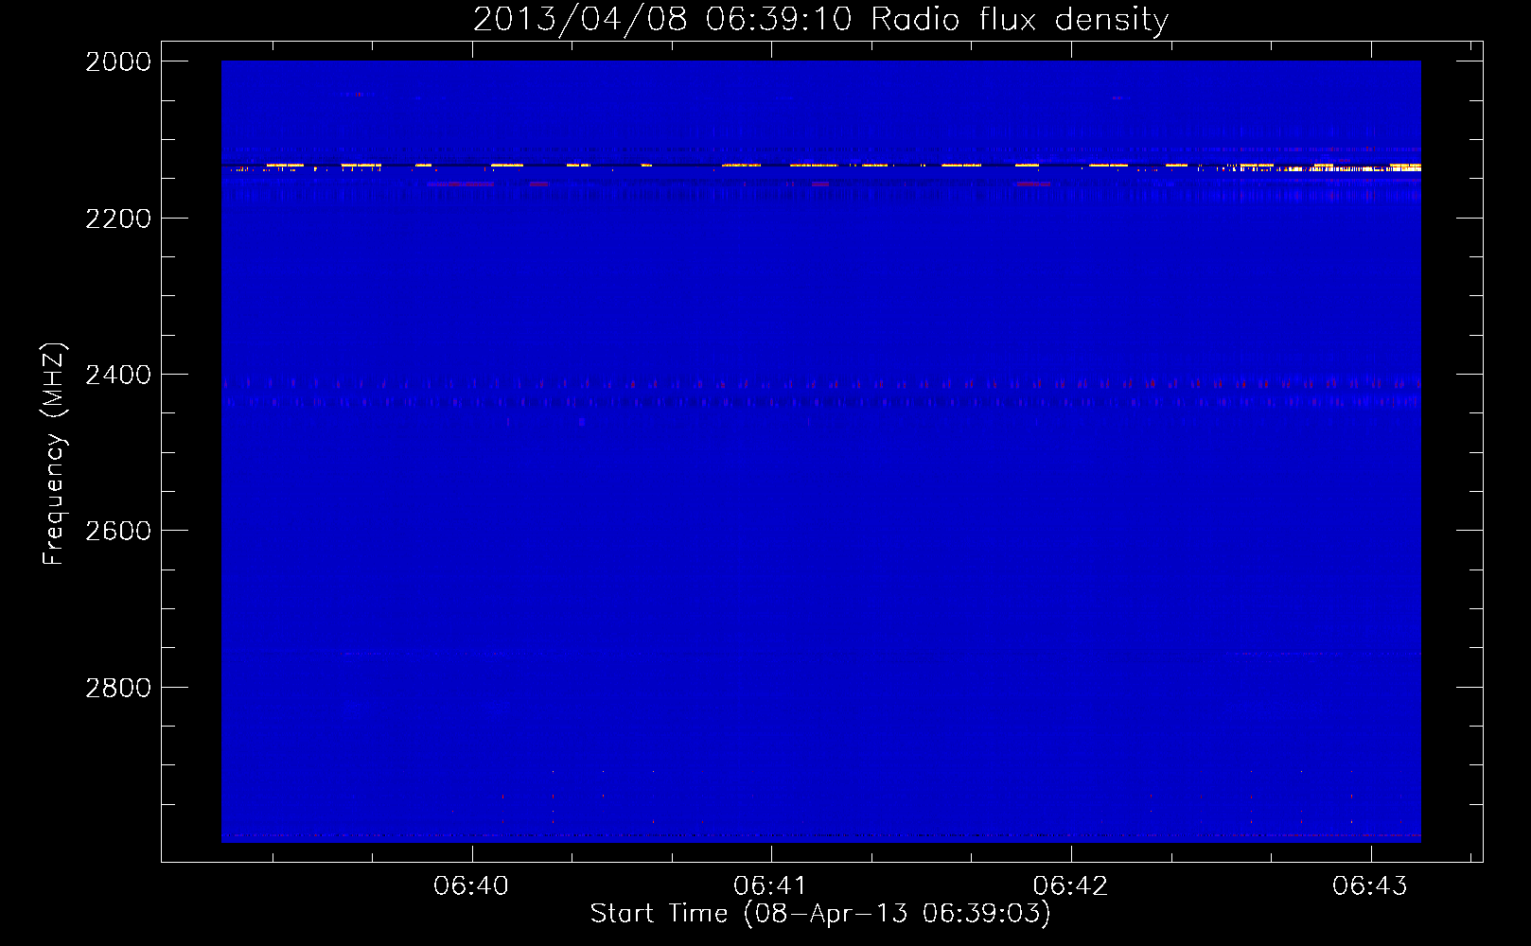Click the dotted interference line at 2400 MHz
Viewport: 1531px width, 946px height.
820,384
